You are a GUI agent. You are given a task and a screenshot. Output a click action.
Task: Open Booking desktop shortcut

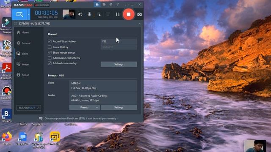7,115
